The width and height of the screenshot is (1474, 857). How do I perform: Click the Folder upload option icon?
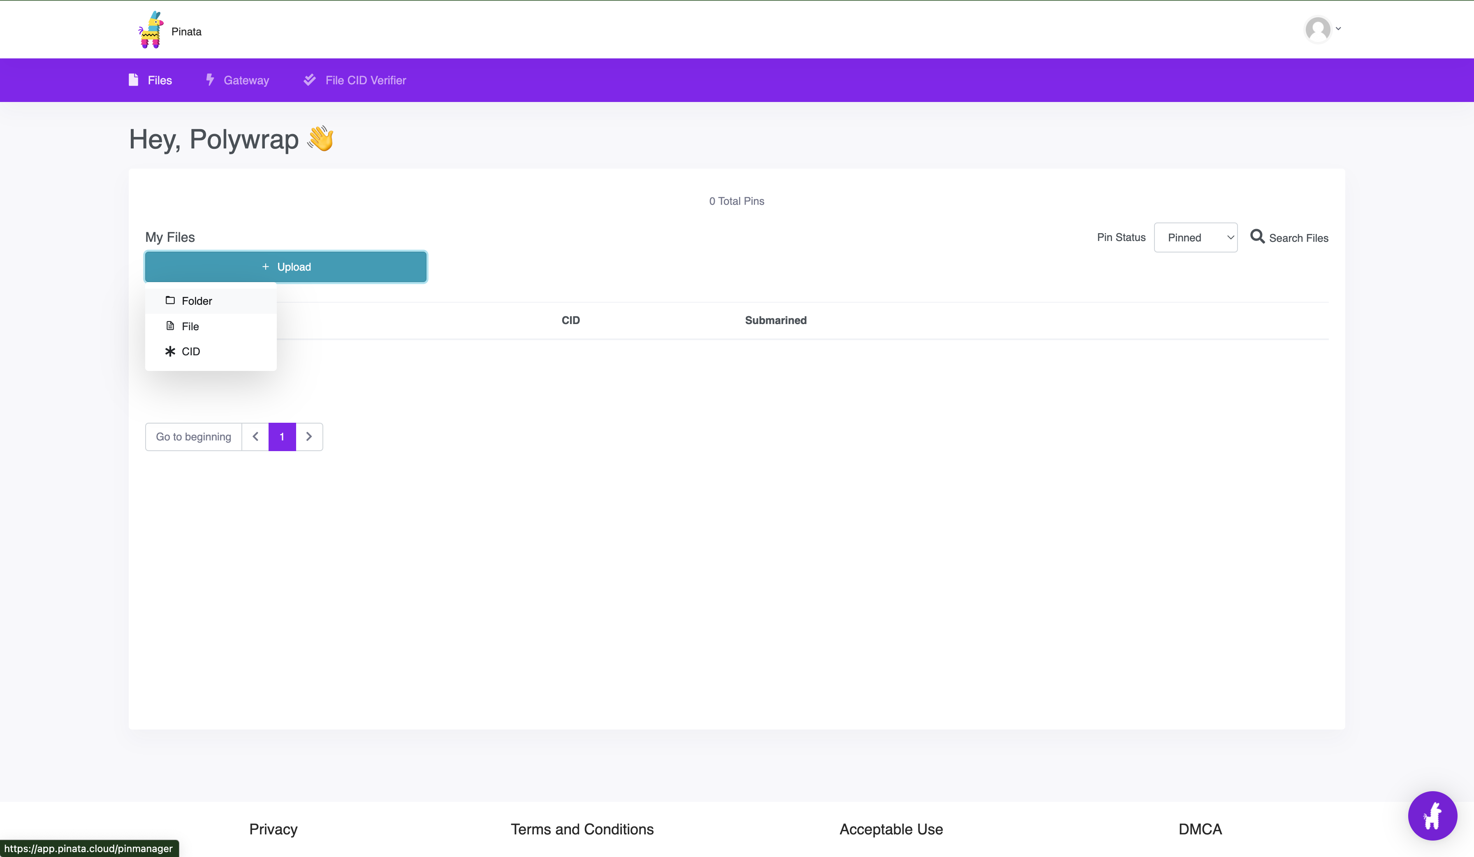point(170,300)
